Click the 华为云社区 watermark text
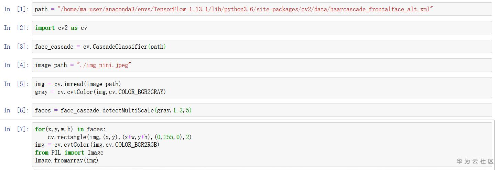 point(475,161)
